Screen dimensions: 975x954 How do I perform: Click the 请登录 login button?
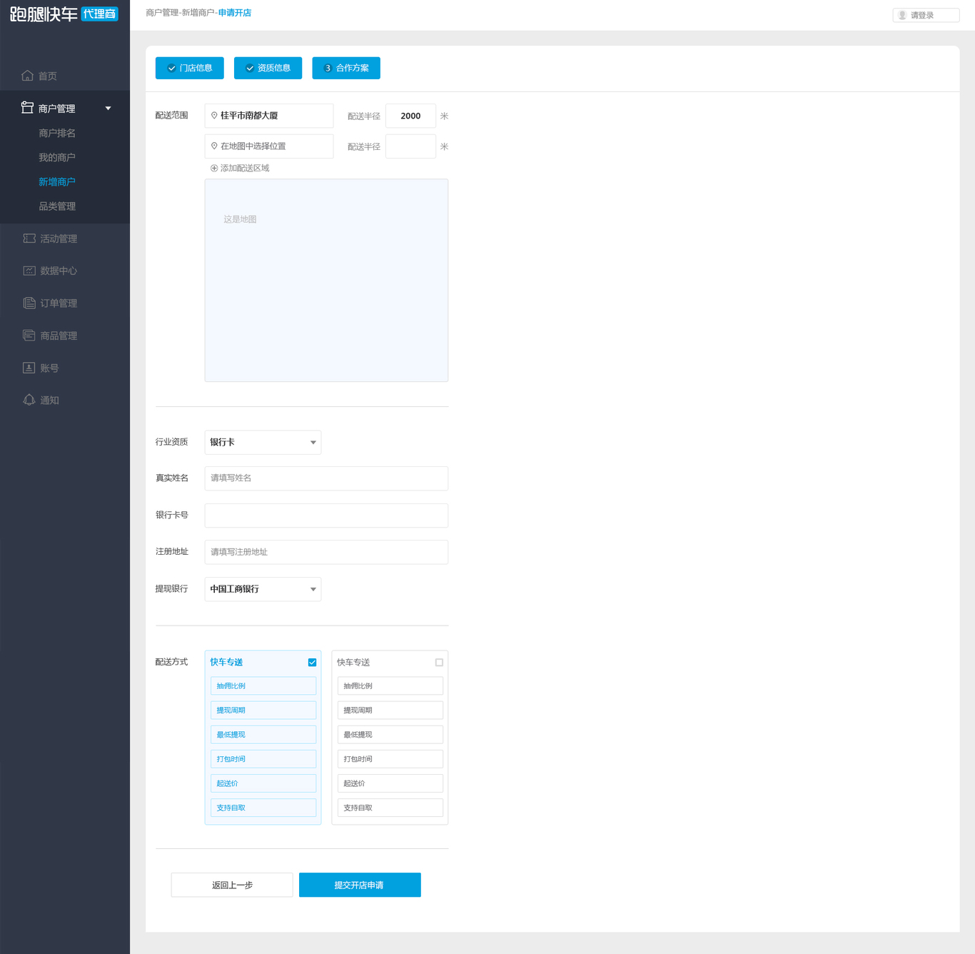pos(926,15)
